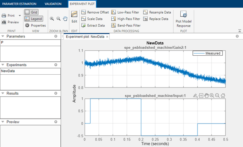Click Plot Model Response icon

point(183,14)
